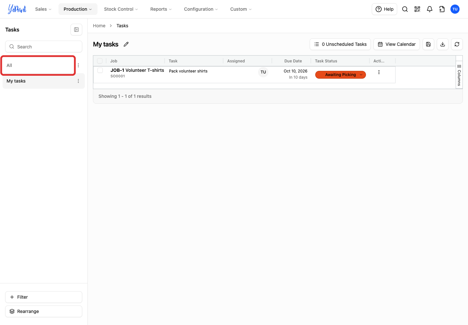
Task: Add a Filter in the sidebar
Action: [44, 297]
